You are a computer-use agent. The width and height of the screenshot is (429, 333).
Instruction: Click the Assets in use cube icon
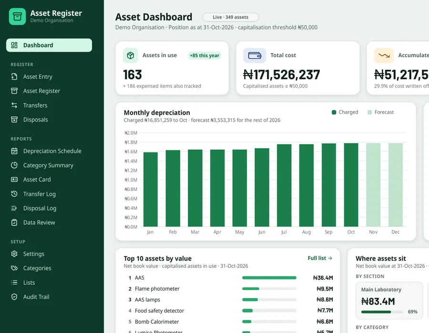pyautogui.click(x=131, y=56)
